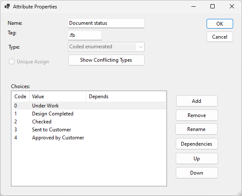Confirm with the OK button
The height and width of the screenshot is (196, 242).
(x=220, y=24)
